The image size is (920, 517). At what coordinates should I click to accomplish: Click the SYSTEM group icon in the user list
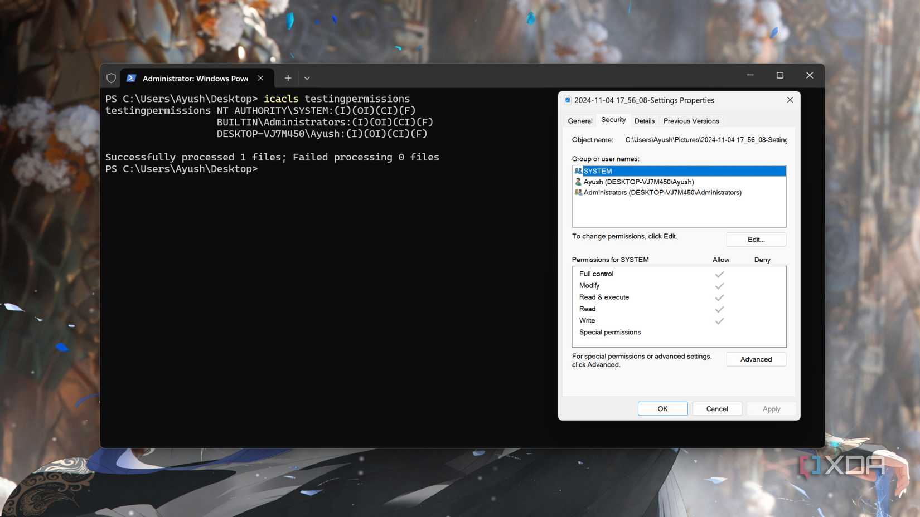click(x=578, y=171)
